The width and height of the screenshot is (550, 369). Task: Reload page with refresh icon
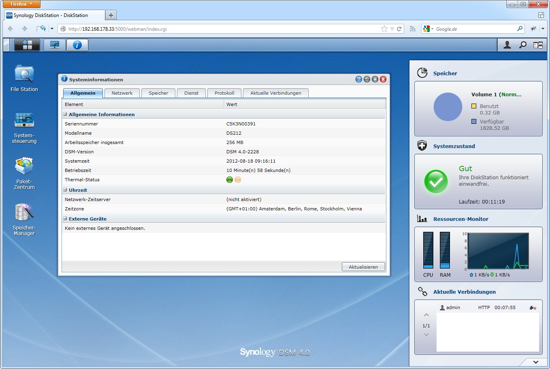pyautogui.click(x=399, y=29)
